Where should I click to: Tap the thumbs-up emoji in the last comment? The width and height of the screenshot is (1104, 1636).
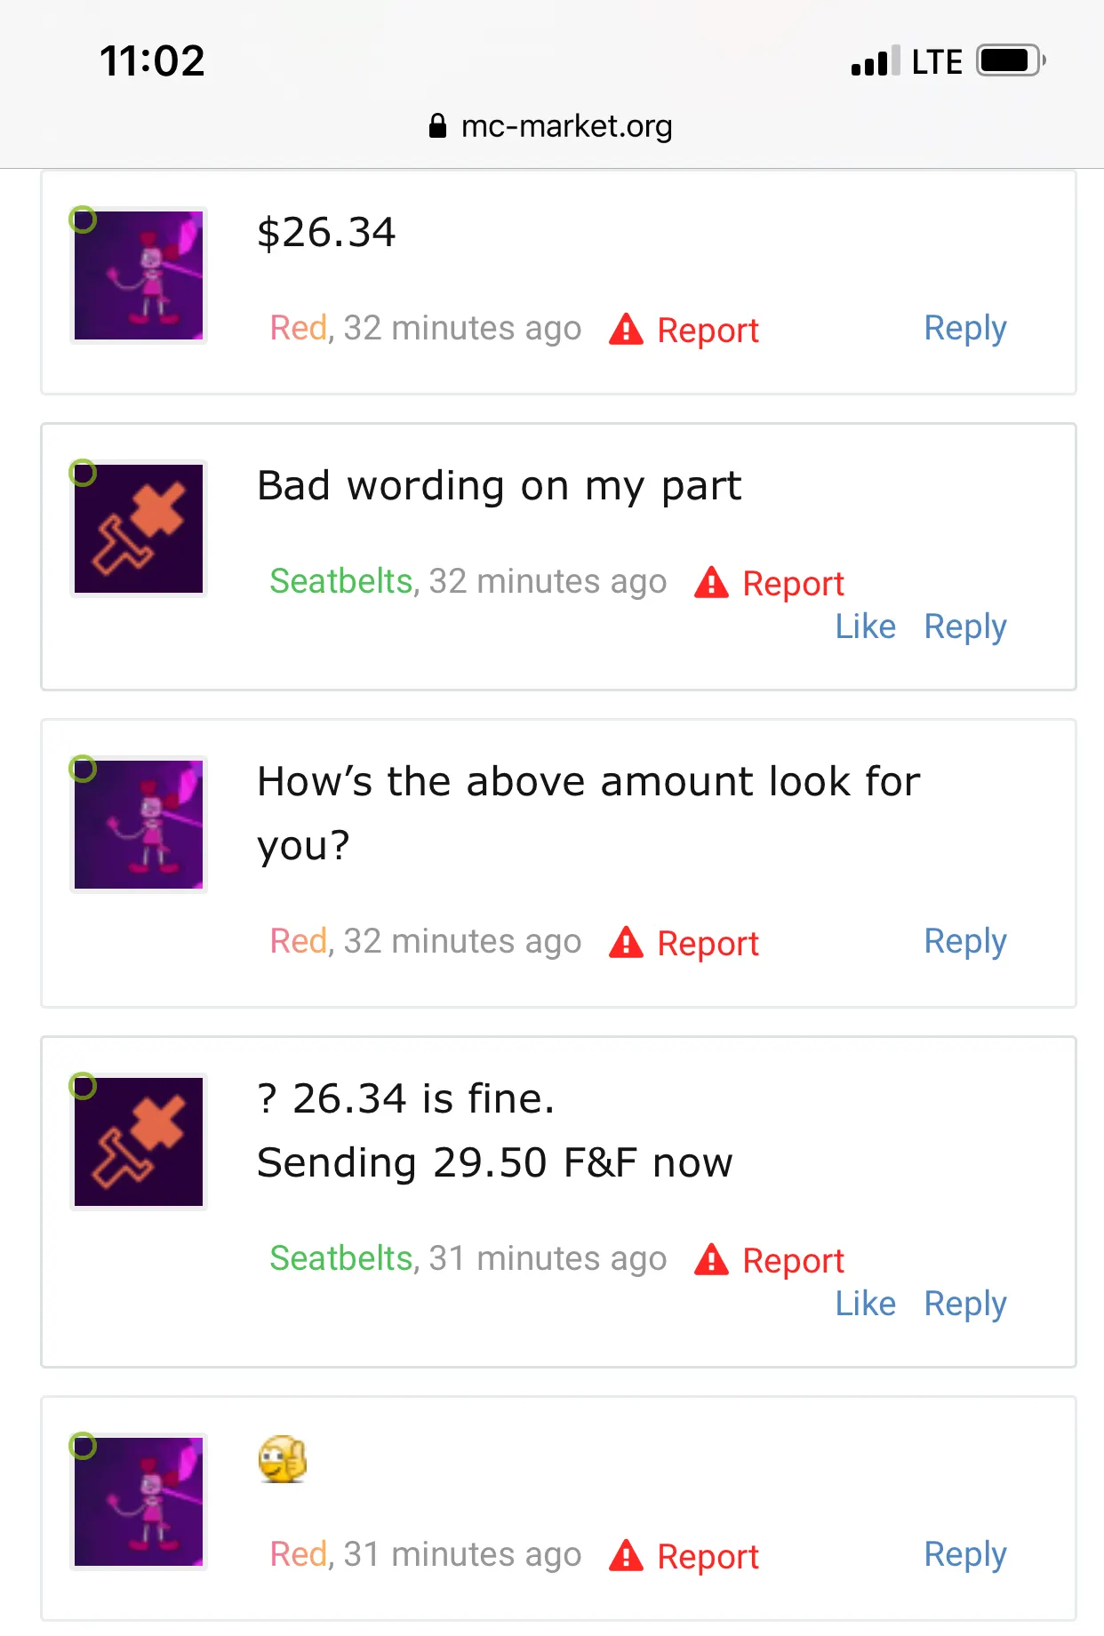pyautogui.click(x=283, y=1459)
